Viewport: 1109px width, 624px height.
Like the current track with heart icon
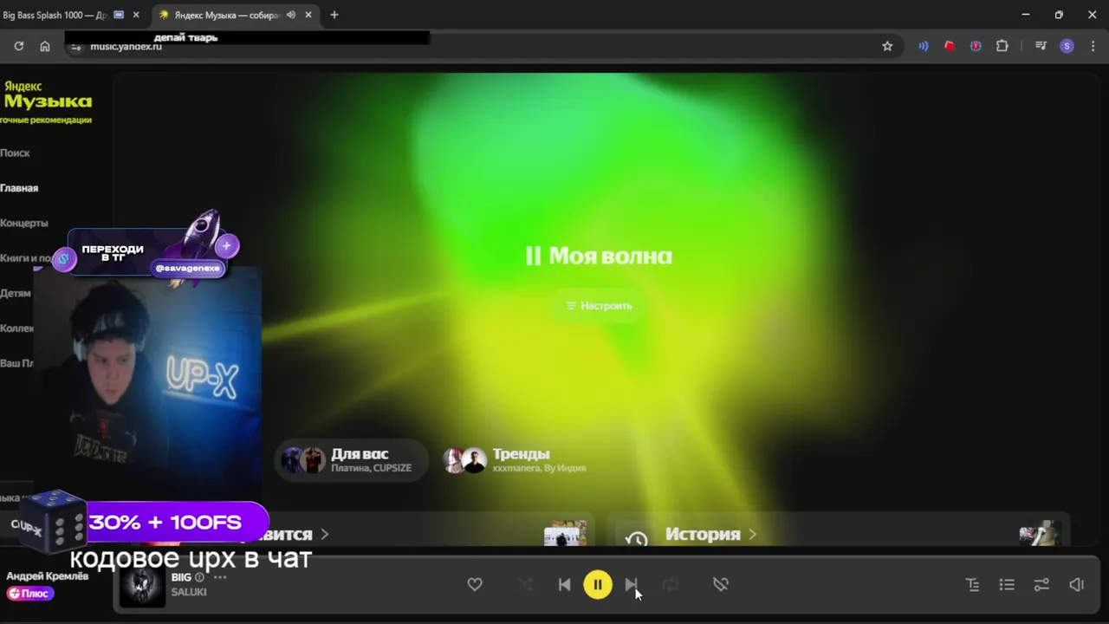[x=475, y=585]
